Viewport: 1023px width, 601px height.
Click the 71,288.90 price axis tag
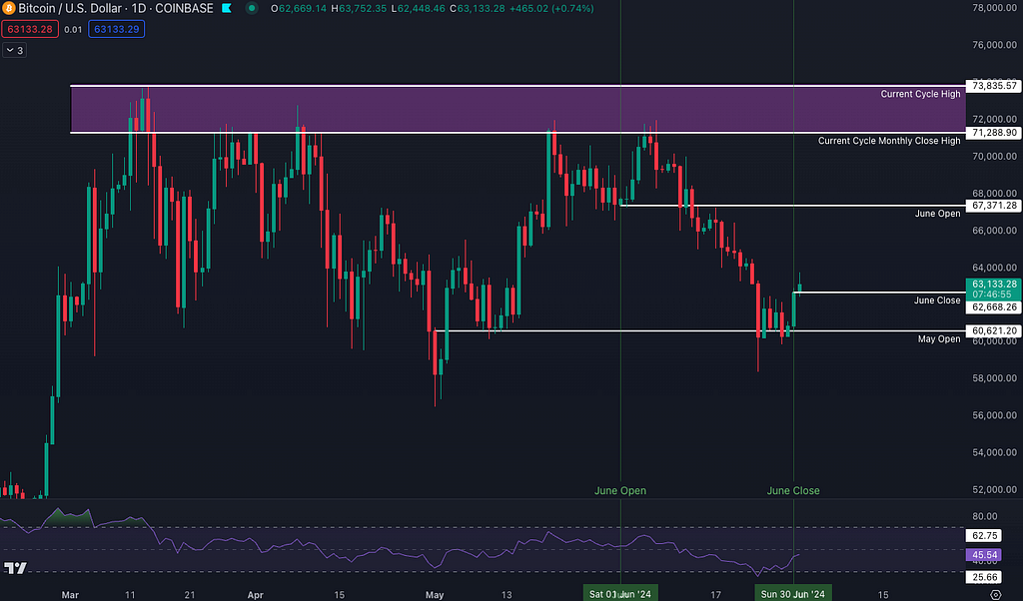coord(994,133)
